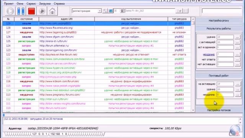The image size is (245, 138).
Task: Select row 123 with polarisgaming.com/forum
Action: pos(96,50)
